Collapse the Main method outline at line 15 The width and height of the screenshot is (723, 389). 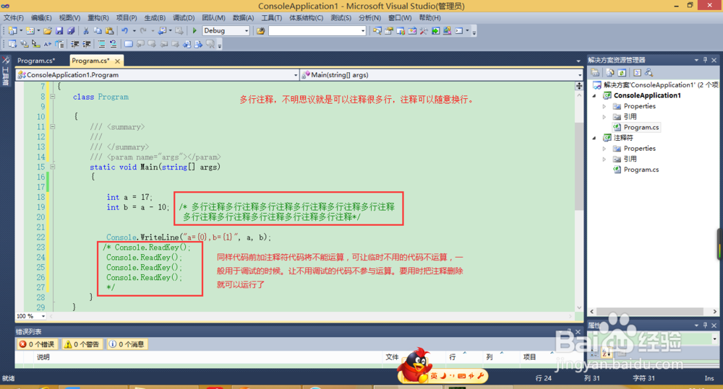click(53, 167)
